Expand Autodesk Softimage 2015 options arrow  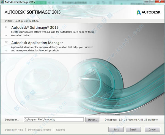tap(6, 35)
